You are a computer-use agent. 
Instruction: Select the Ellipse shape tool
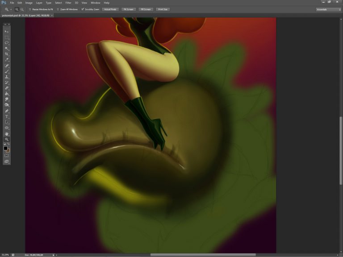pos(7,128)
